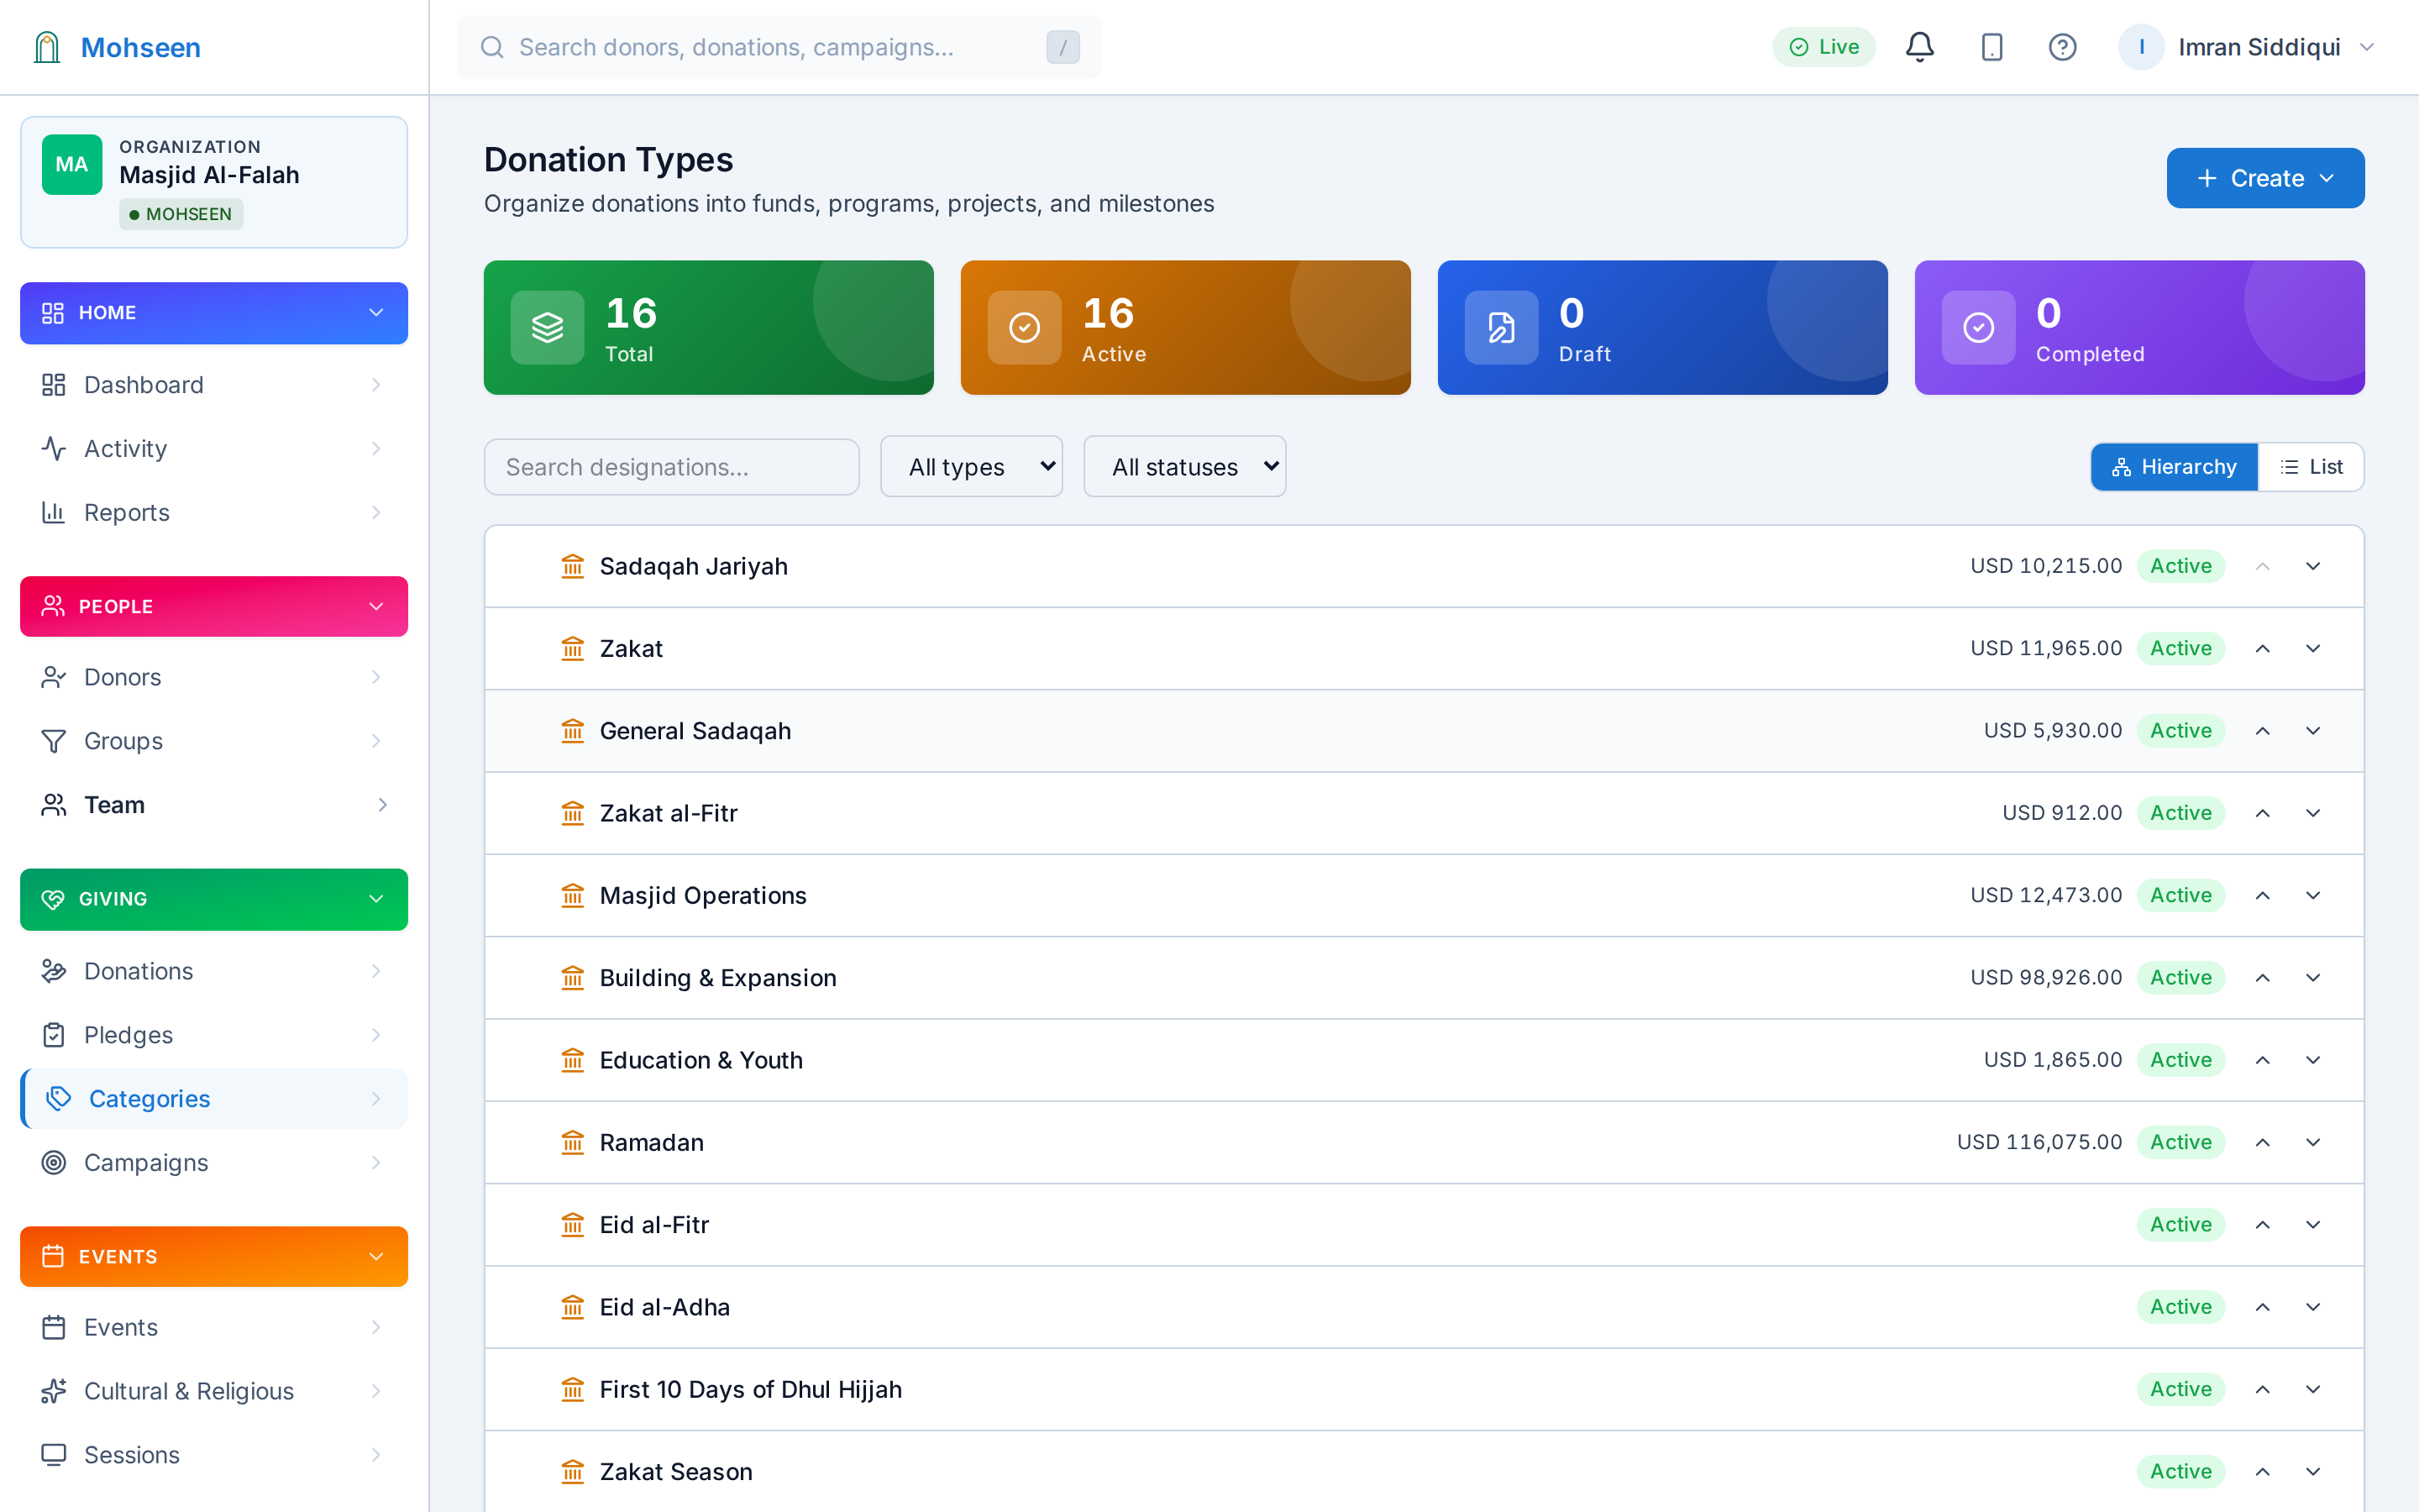Move Building & Expansion up with up arrow

tap(2262, 978)
